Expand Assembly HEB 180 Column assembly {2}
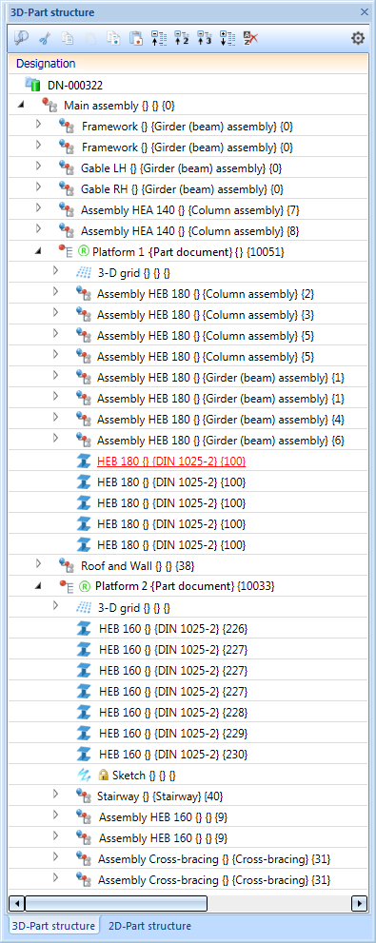 click(x=56, y=291)
